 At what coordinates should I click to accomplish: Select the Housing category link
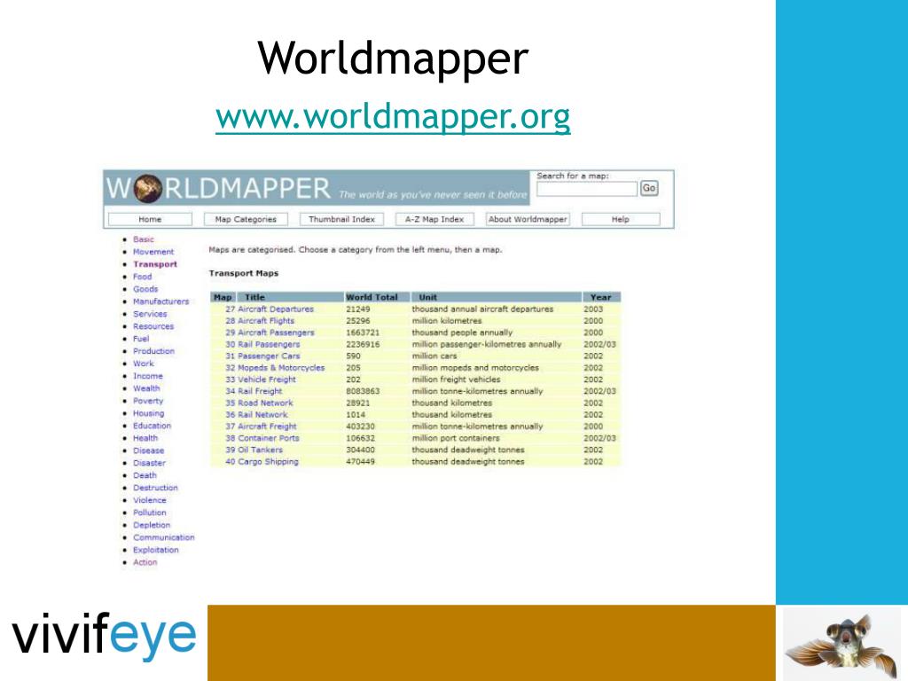coord(149,413)
